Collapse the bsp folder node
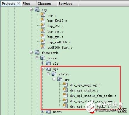The width and height of the screenshot is (129, 115). tap(31, 10)
